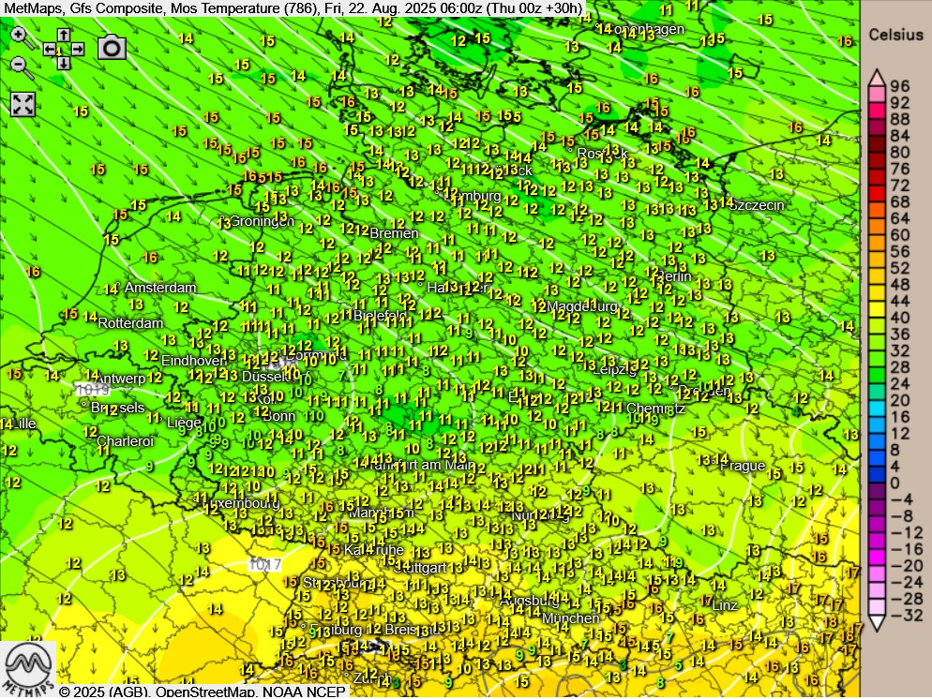Pan the map down
This screenshot has width=932, height=699.
(x=63, y=63)
